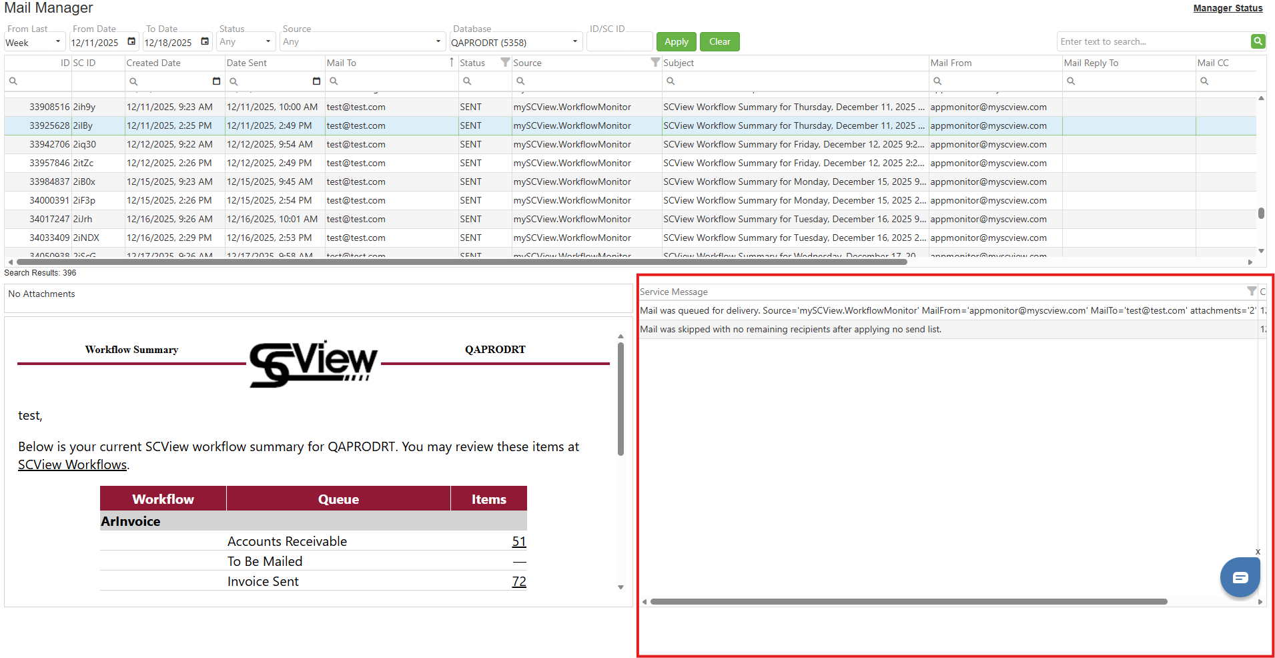Click Mail To filter search icon
This screenshot has height=658, width=1275.
coord(334,81)
